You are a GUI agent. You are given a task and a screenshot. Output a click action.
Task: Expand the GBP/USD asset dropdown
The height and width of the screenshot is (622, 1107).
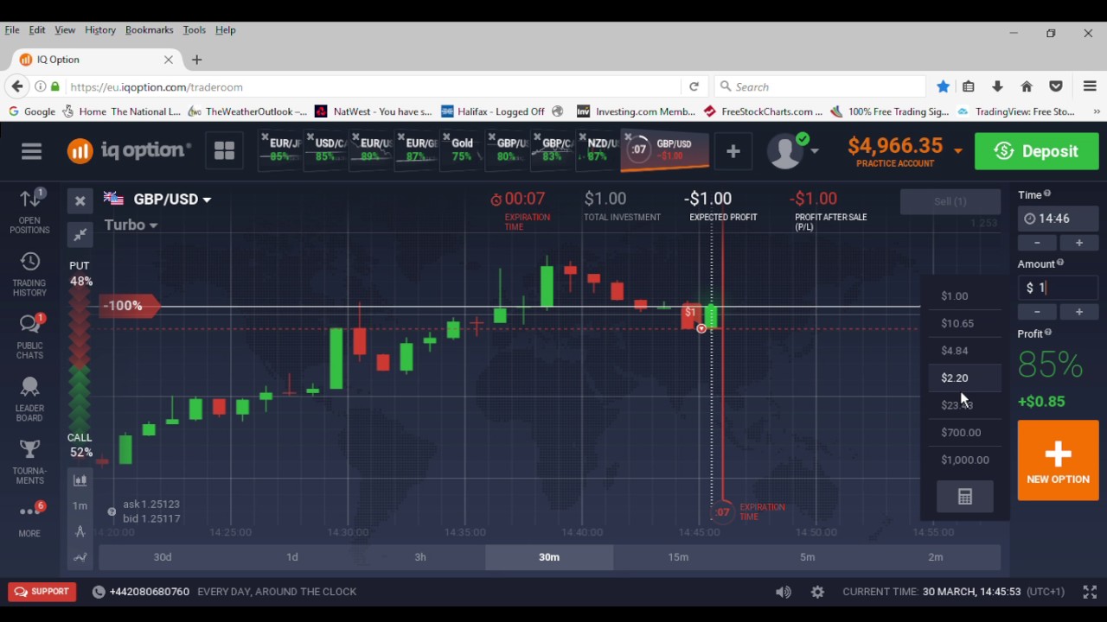click(207, 200)
